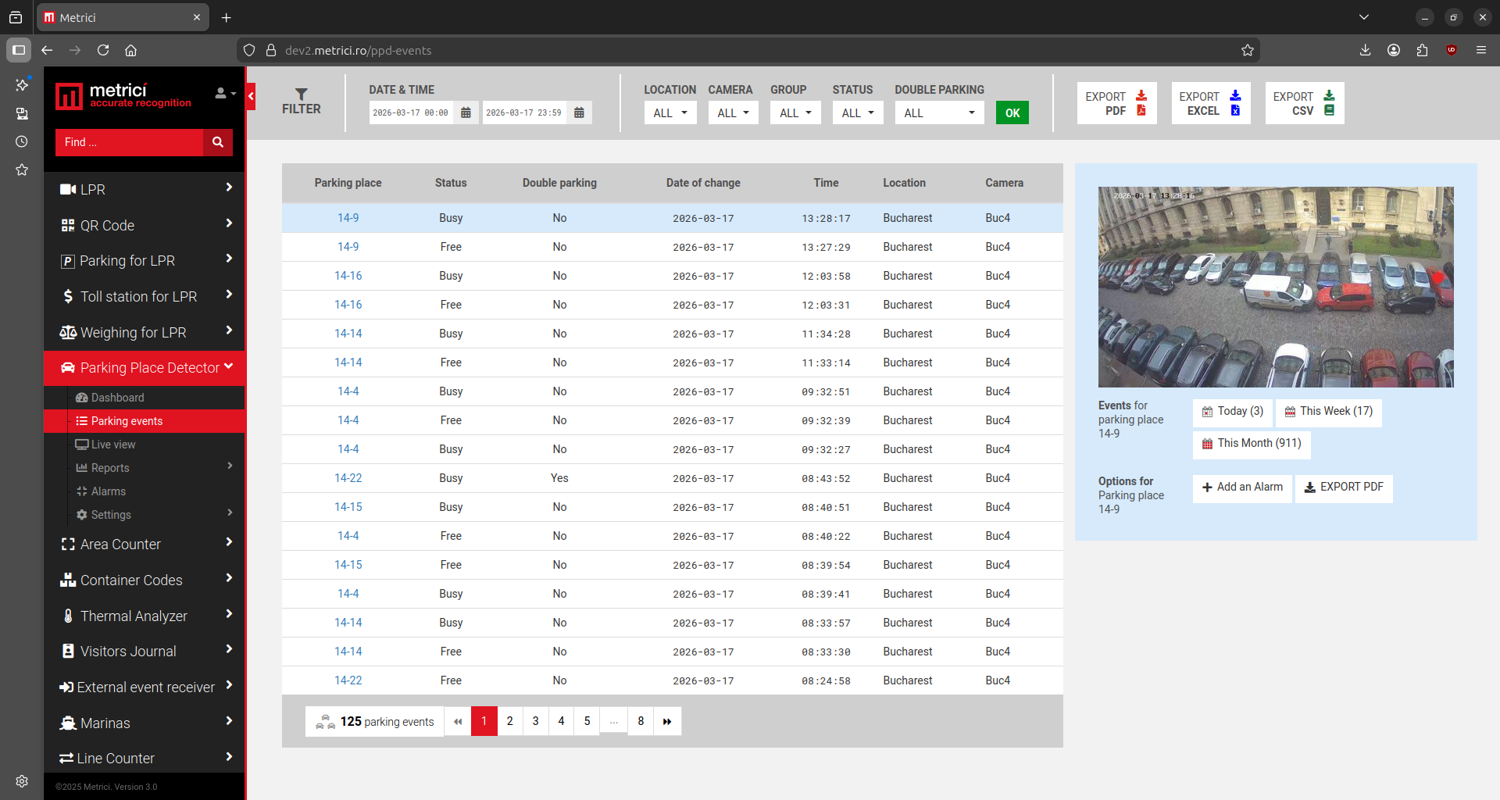Image resolution: width=1500 pixels, height=800 pixels.
Task: Click the green OK button
Action: [x=1012, y=112]
